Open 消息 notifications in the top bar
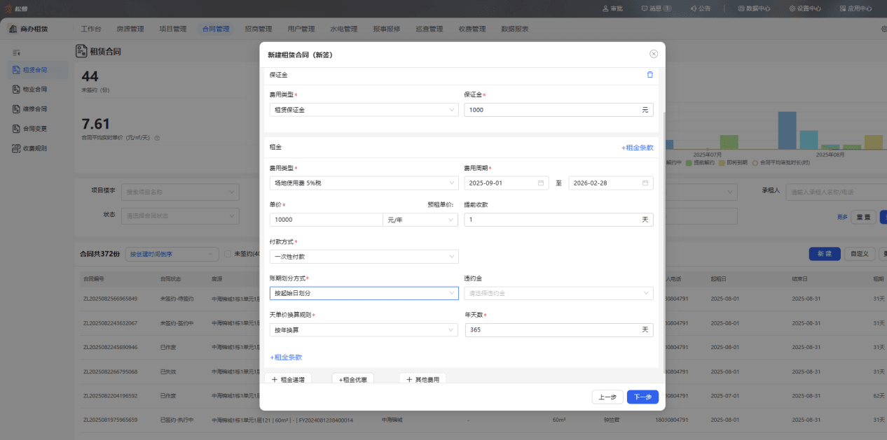Viewport: 887px width, 440px height. [656, 8]
